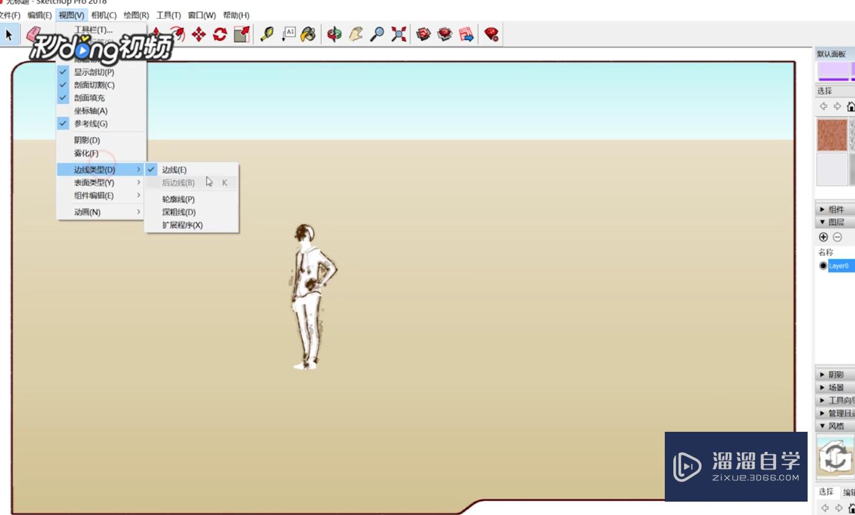Screen dimensions: 855x515
Task: Click back arrow in styles panel
Action: coord(825,508)
